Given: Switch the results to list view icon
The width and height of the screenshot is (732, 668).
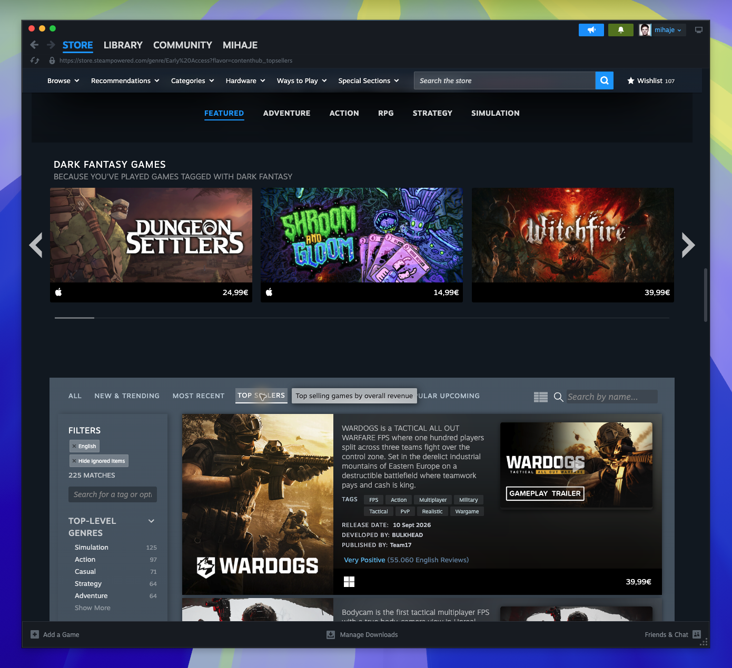Looking at the screenshot, I should 541,397.
